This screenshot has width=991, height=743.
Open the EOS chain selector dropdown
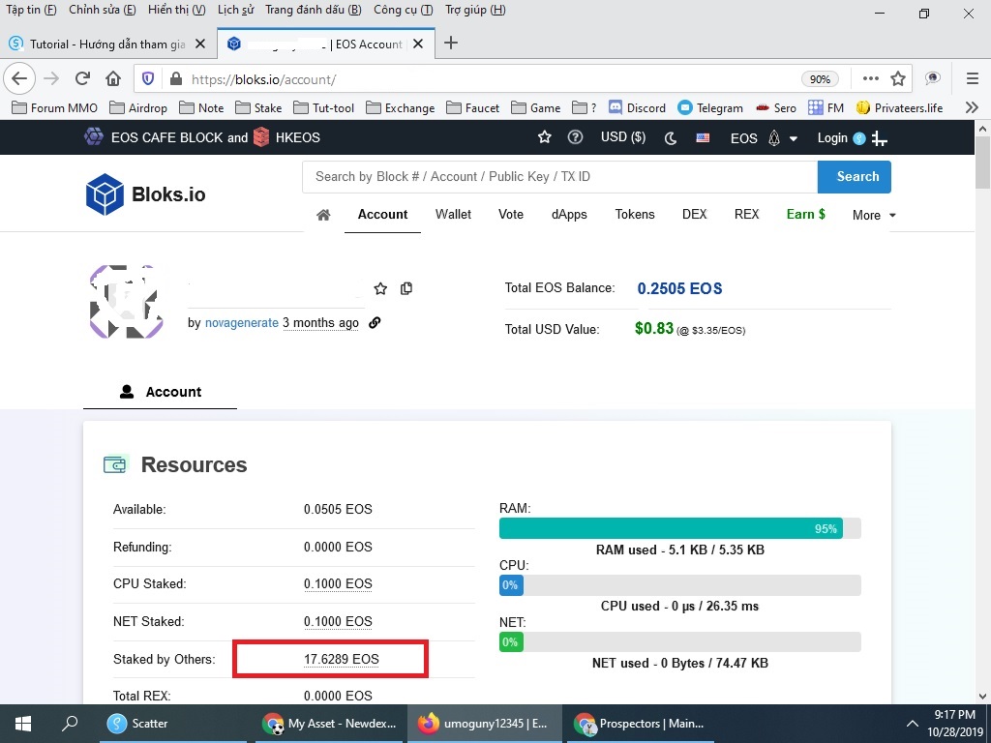pos(763,138)
